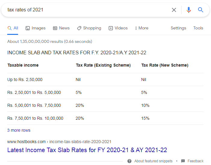Click the News tab icon
The width and height of the screenshot is (211, 165).
pyautogui.click(x=55, y=28)
